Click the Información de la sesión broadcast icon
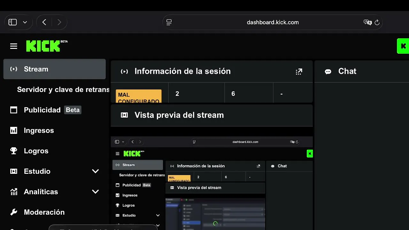The width and height of the screenshot is (409, 230). [124, 72]
